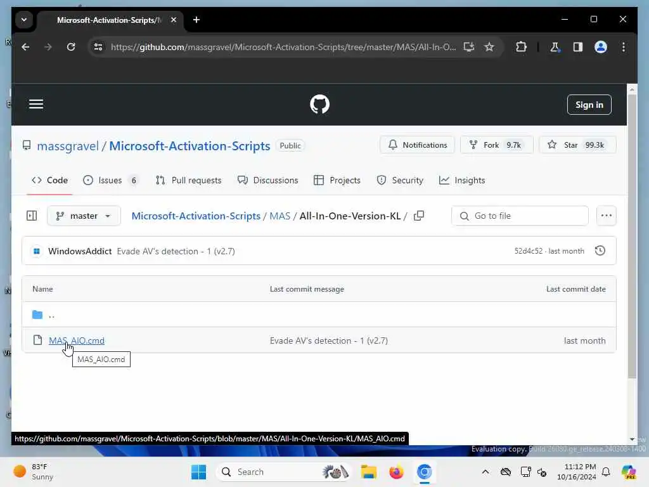
Task: Open commit hash 52d4c52
Action: click(528, 251)
